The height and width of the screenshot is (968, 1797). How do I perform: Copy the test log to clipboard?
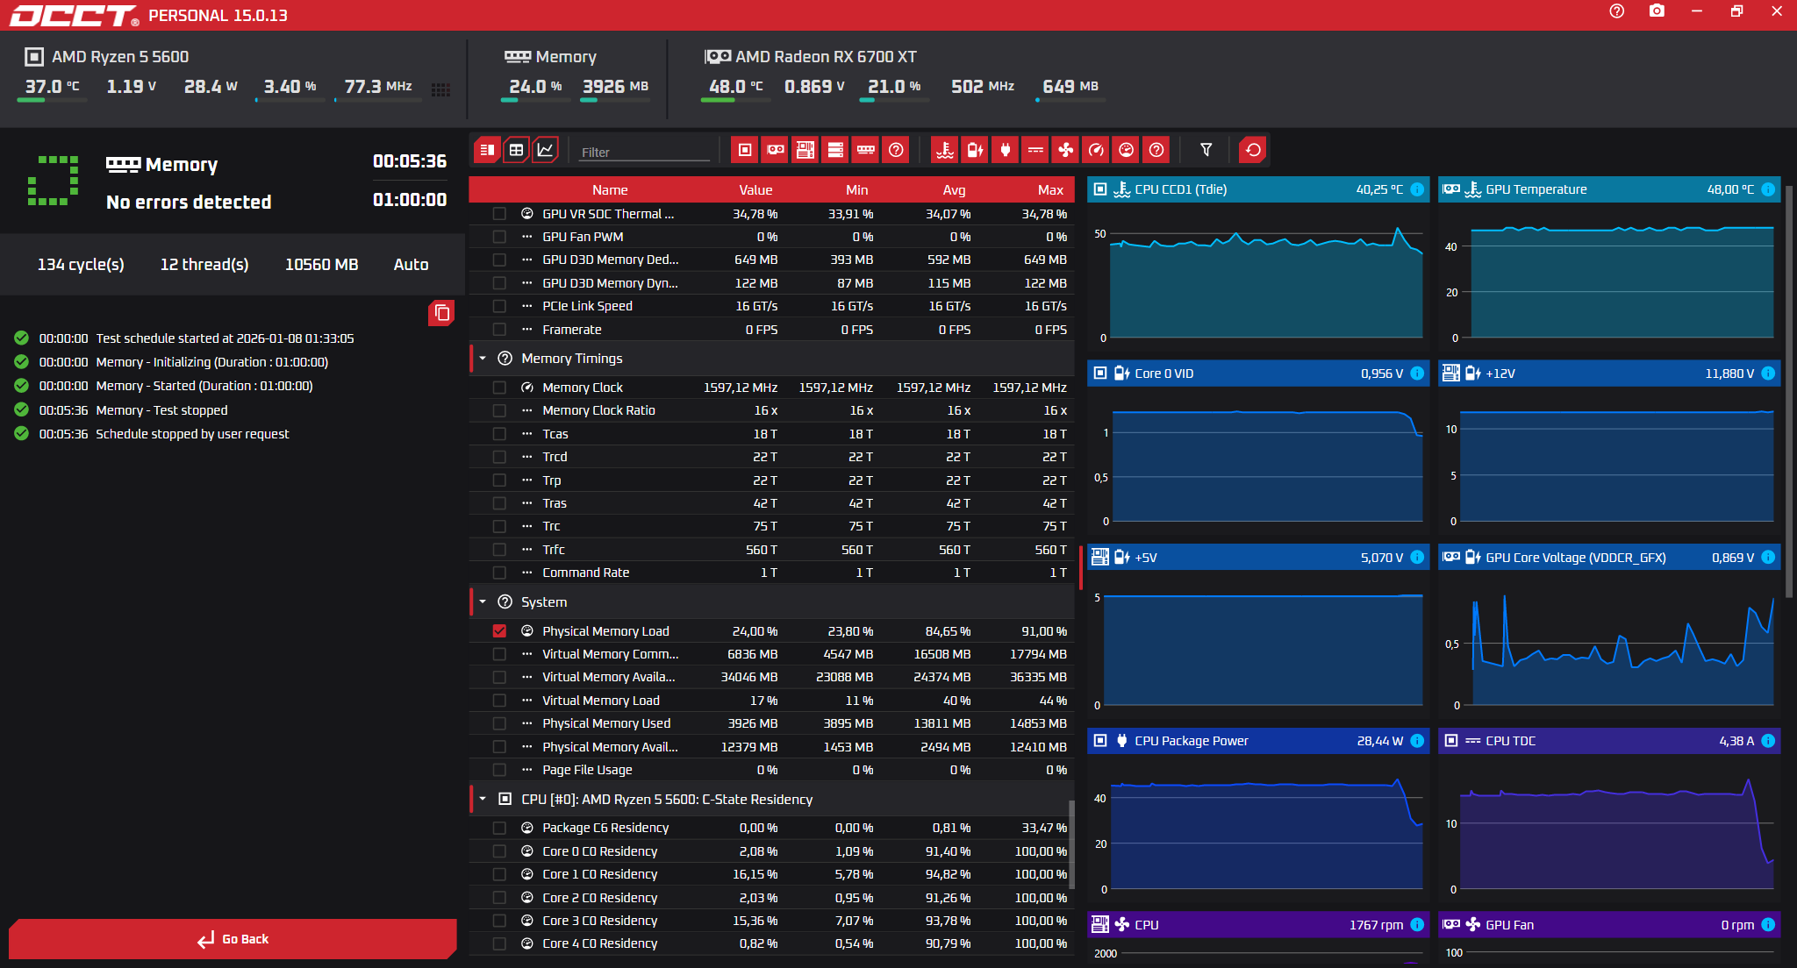click(441, 313)
